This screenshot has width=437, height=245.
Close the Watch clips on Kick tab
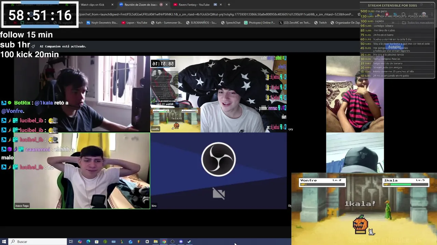(112, 4)
